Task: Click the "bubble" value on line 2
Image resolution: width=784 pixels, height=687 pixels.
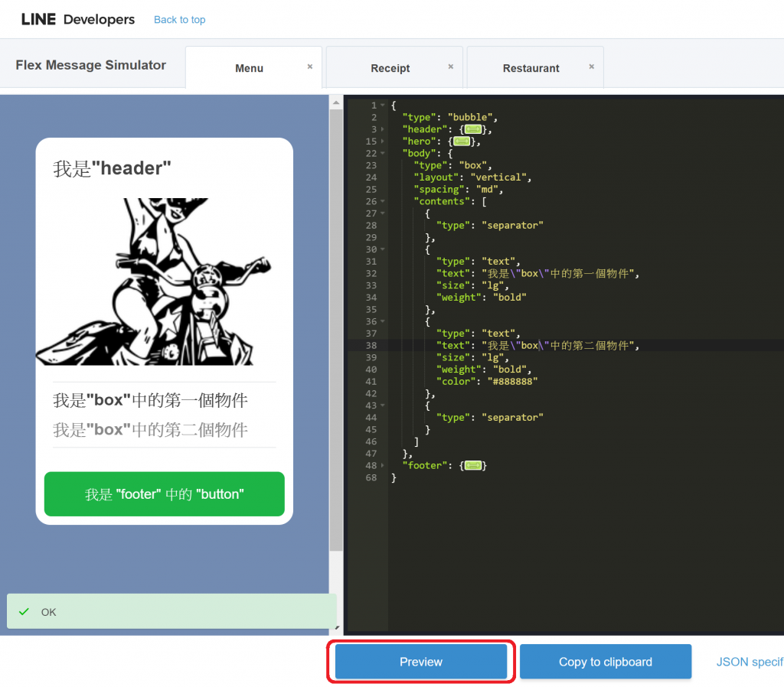Action: coord(470,117)
